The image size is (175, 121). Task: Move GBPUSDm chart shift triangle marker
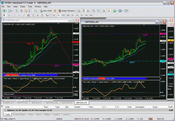[x=144, y=25]
